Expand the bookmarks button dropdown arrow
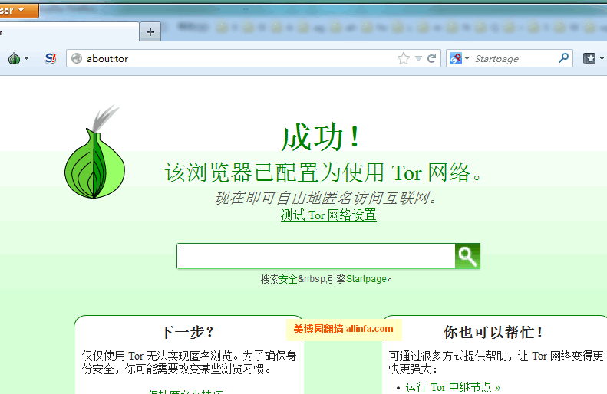This screenshot has width=607, height=394. 602,58
